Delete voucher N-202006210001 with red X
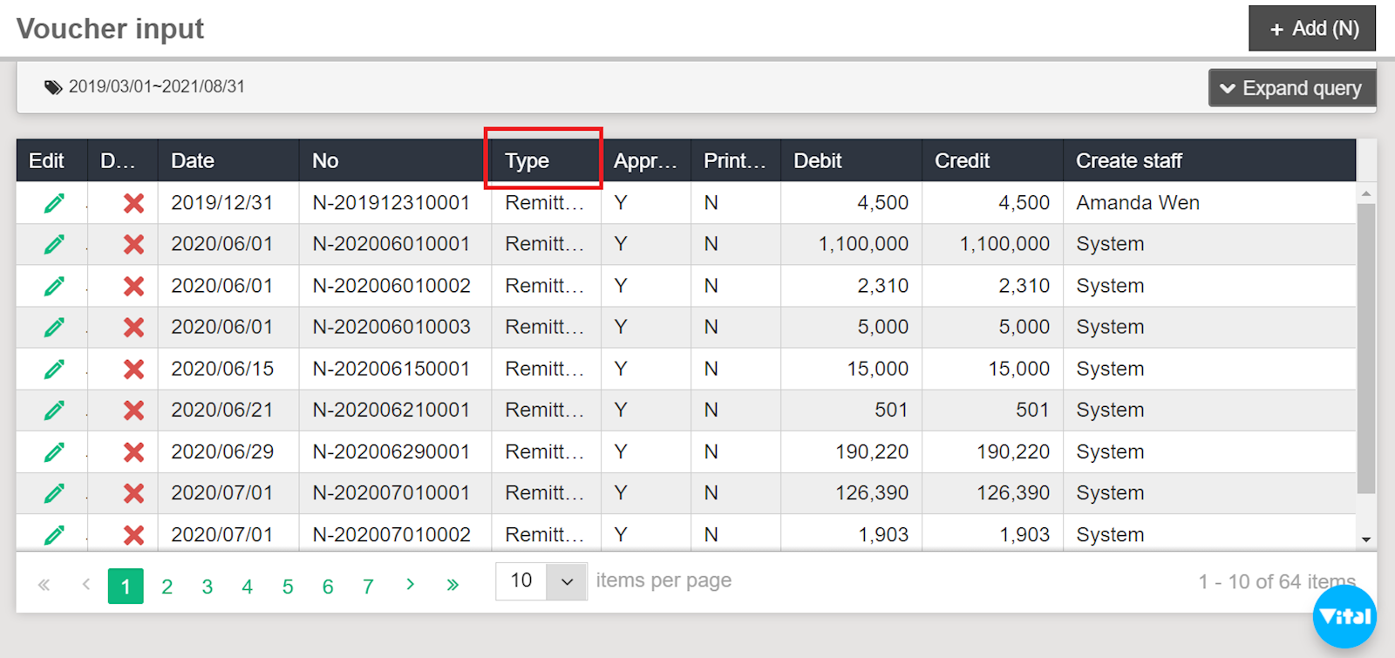1395x658 pixels. coord(133,410)
